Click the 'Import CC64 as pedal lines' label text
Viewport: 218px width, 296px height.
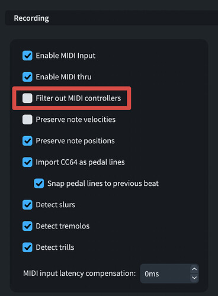tap(80, 162)
